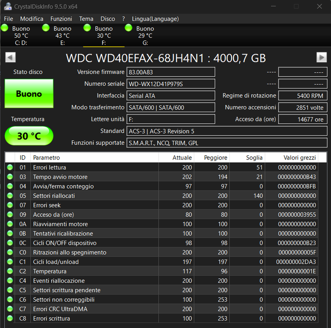
Task: Open the Lingua(Language) menu
Action: [155, 19]
